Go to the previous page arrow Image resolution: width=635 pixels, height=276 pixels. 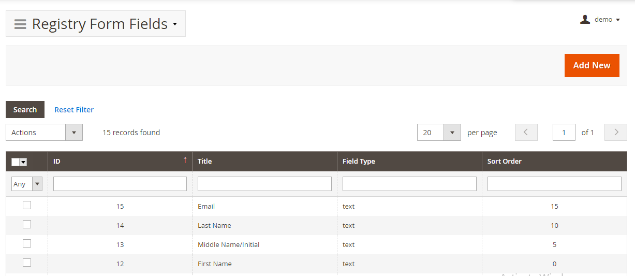526,133
